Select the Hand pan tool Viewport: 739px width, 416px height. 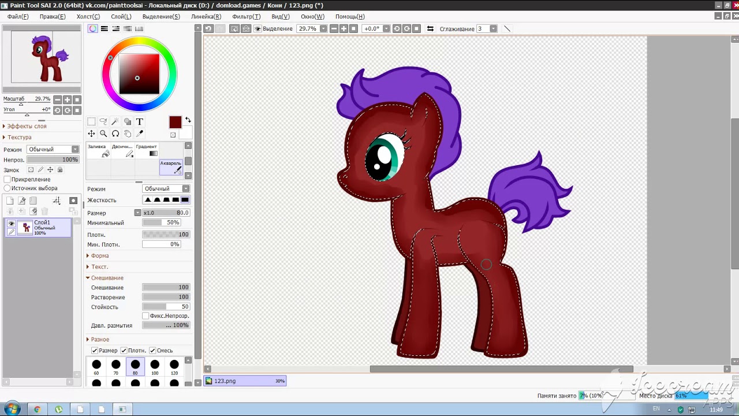pyautogui.click(x=128, y=133)
